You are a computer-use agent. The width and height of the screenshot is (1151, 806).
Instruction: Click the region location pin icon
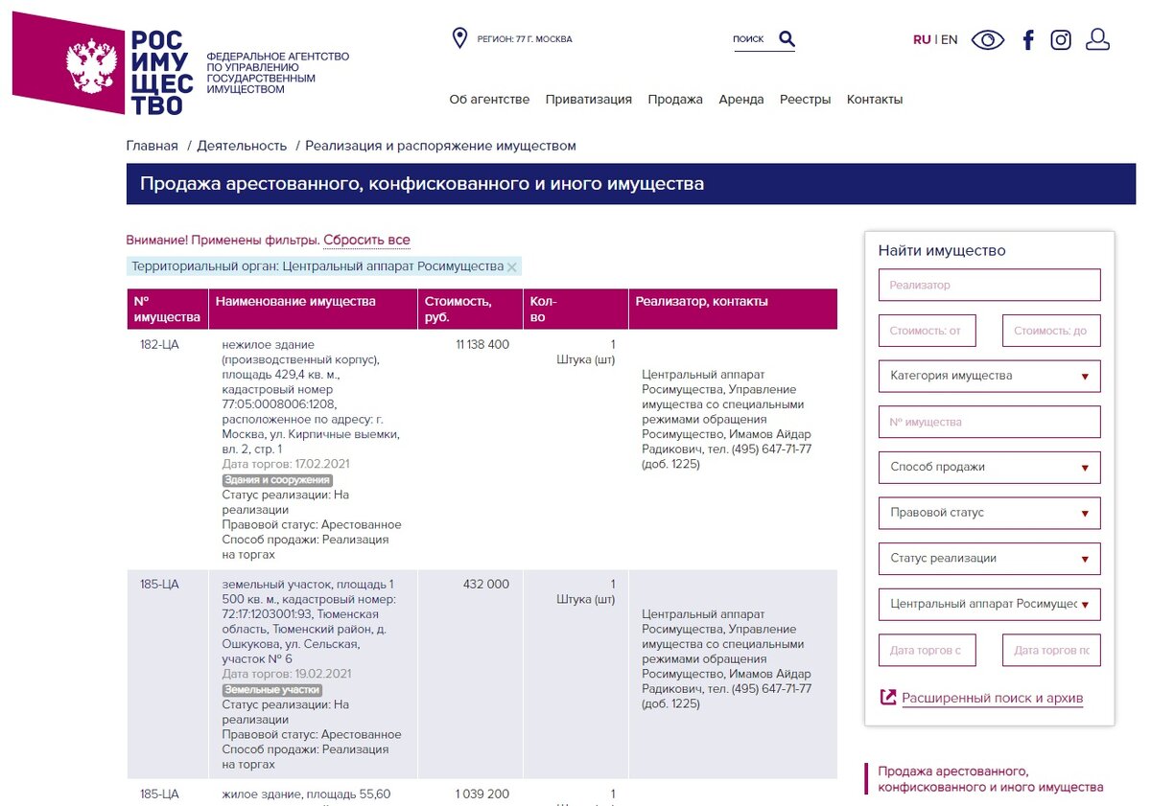tap(459, 38)
